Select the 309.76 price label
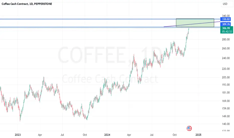This screenshot has width=234, height=138. pos(226,24)
